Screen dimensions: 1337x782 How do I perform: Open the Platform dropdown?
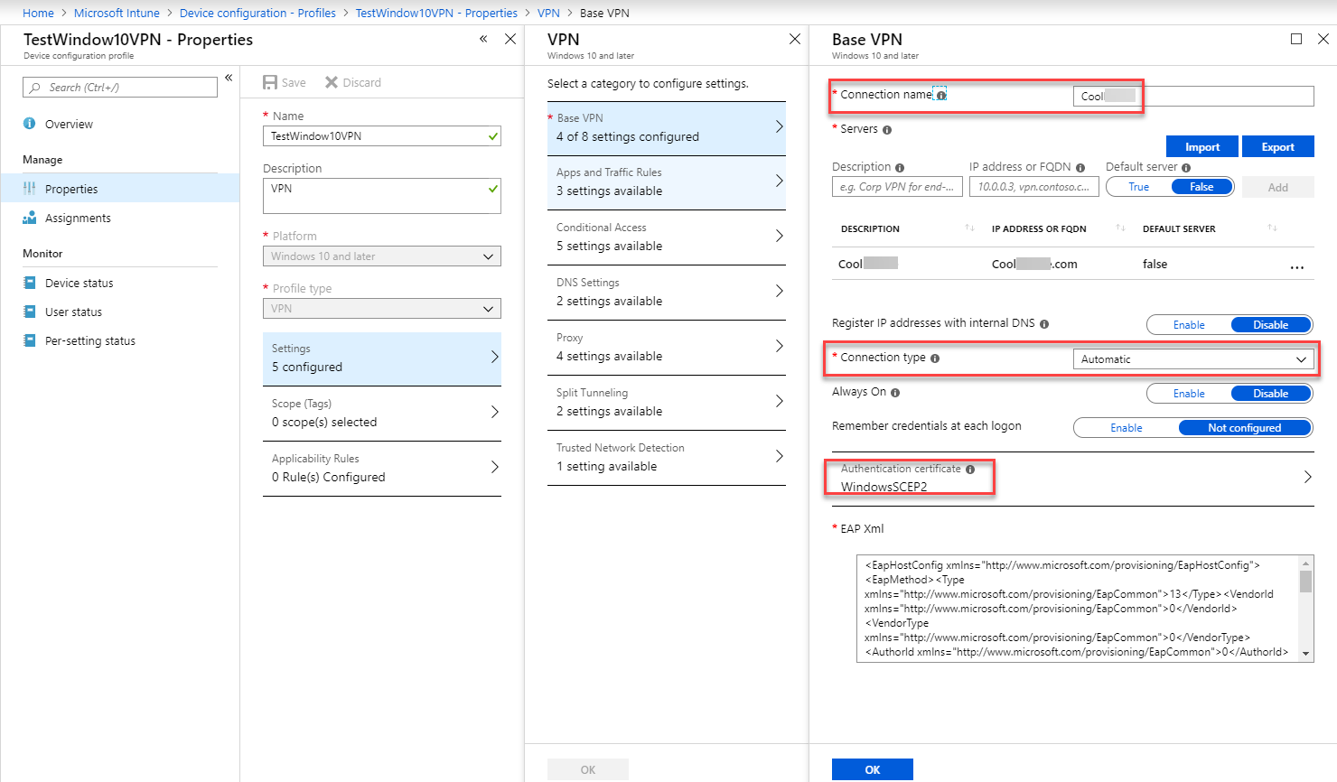[381, 256]
